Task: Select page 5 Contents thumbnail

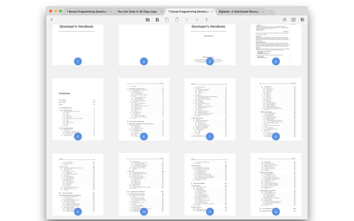Action: tap(78, 109)
